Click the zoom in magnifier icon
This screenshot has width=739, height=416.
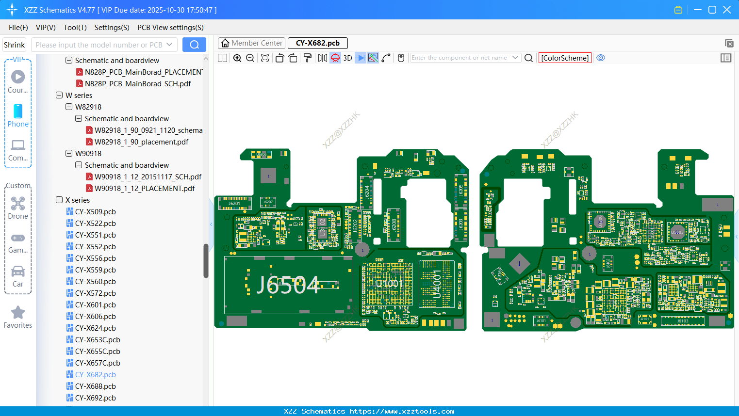[237, 58]
